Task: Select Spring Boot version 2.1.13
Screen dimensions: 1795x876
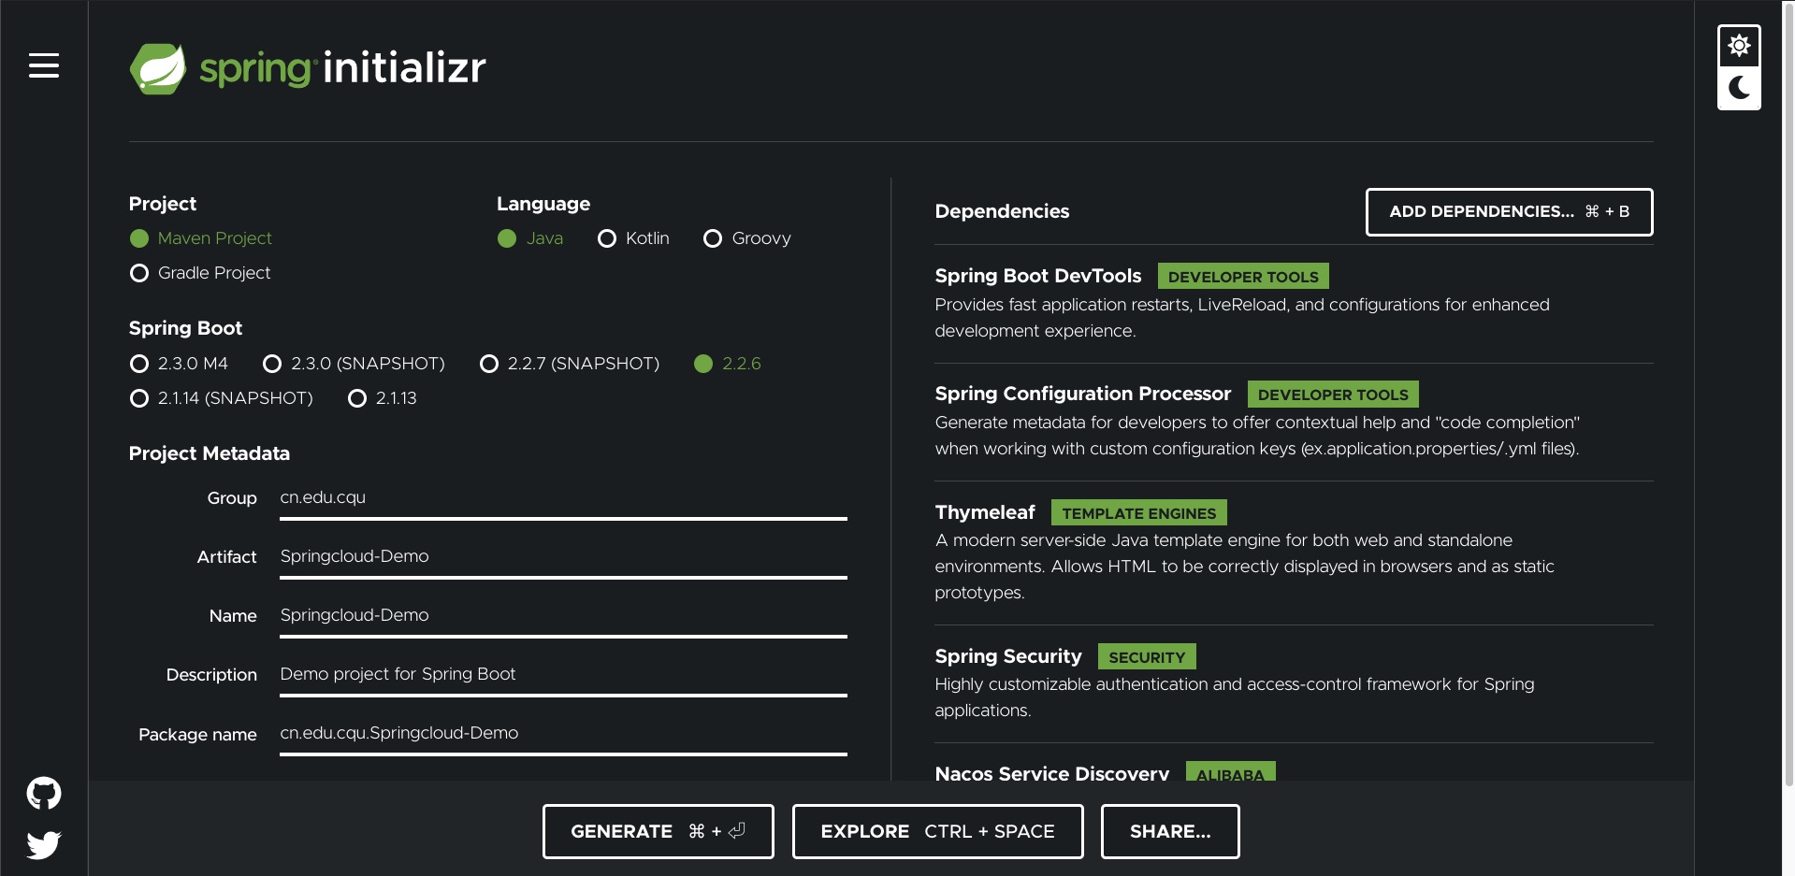Action: pyautogui.click(x=383, y=398)
